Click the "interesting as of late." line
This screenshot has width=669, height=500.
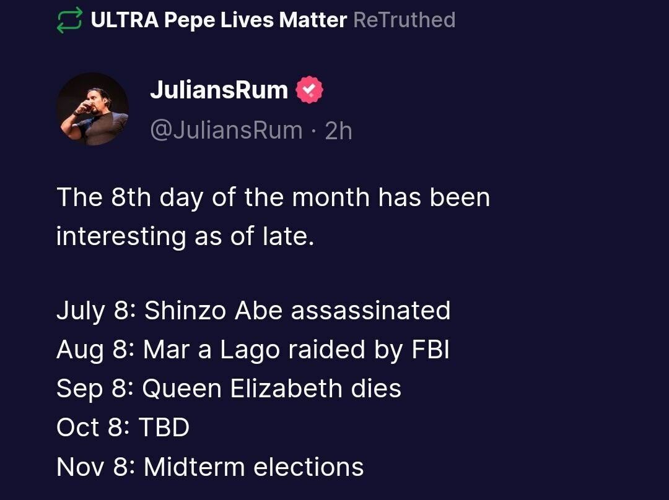(186, 236)
